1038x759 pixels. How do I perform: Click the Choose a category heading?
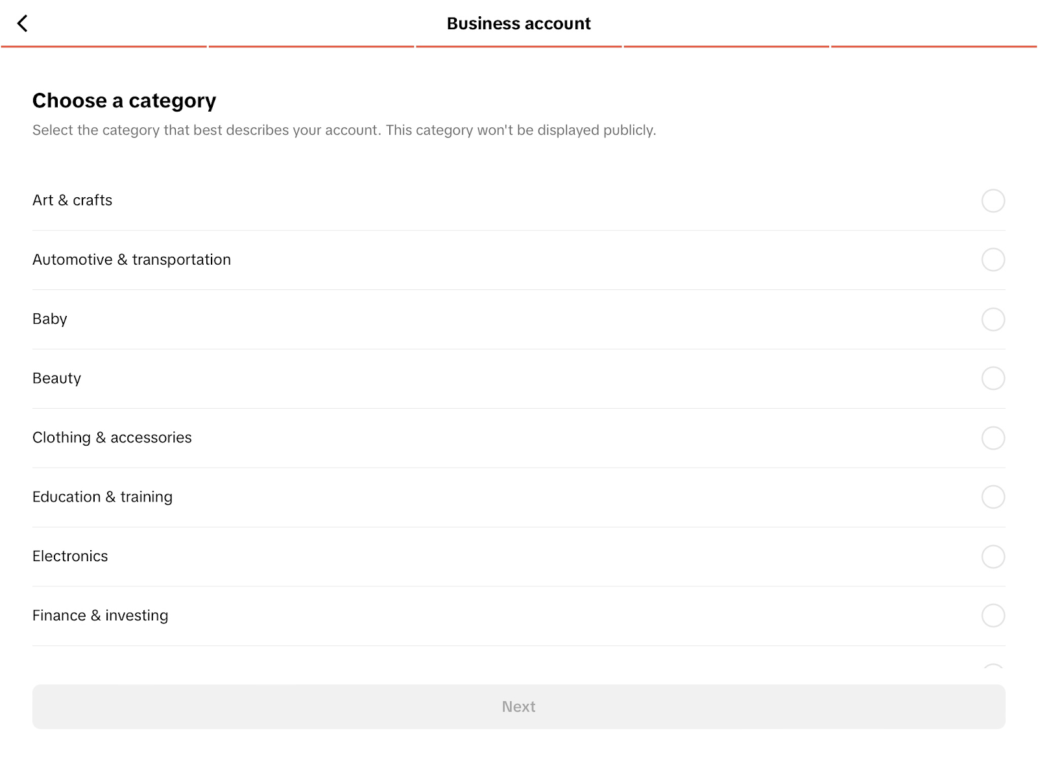[x=125, y=101]
